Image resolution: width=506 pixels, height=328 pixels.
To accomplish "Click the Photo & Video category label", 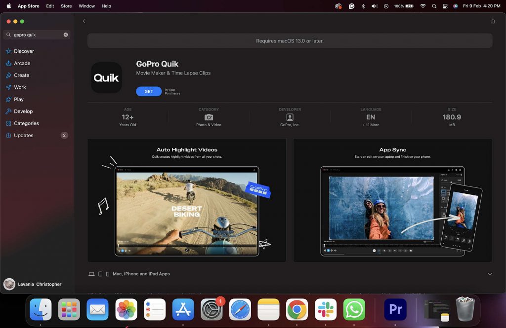I will tap(209, 125).
